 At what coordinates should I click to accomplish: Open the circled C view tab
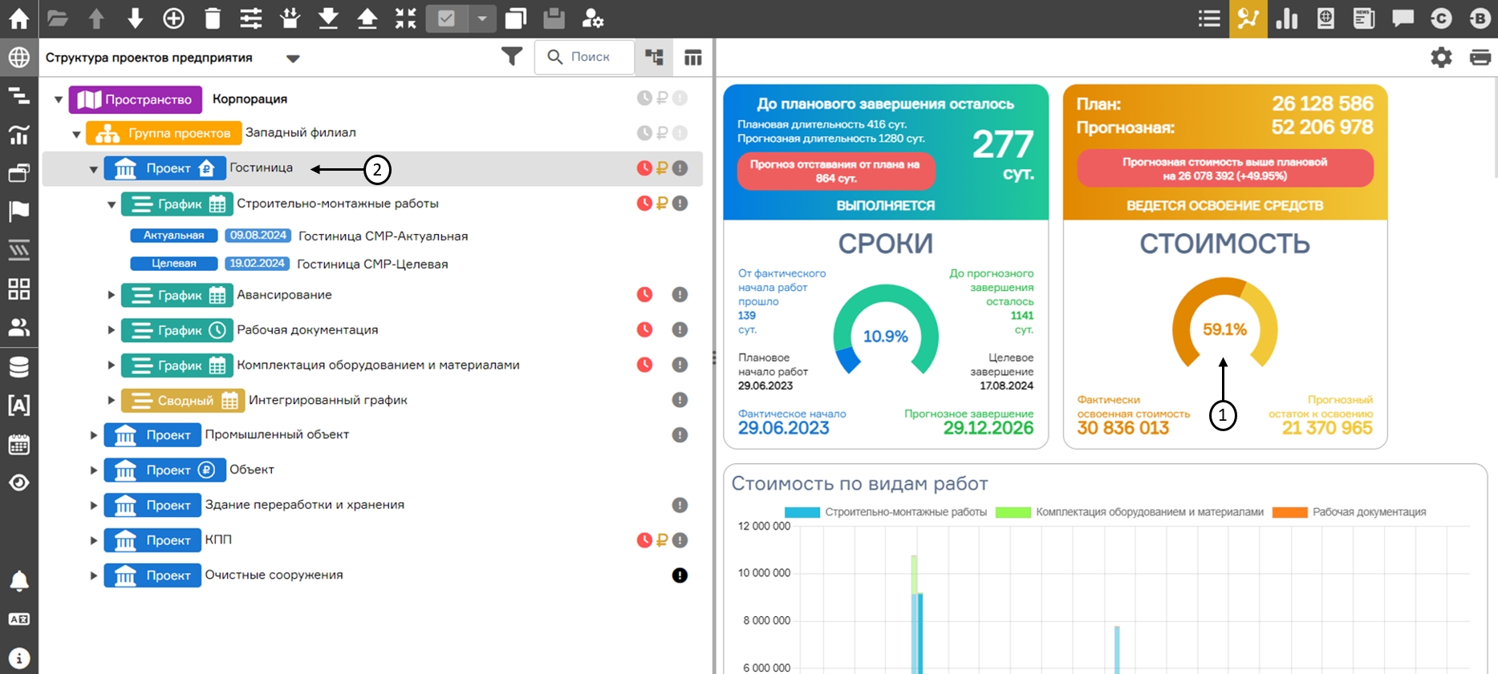(x=1441, y=18)
